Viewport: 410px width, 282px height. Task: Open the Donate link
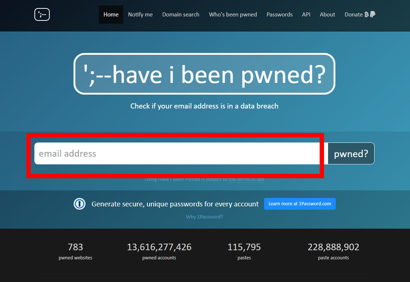[360, 15]
